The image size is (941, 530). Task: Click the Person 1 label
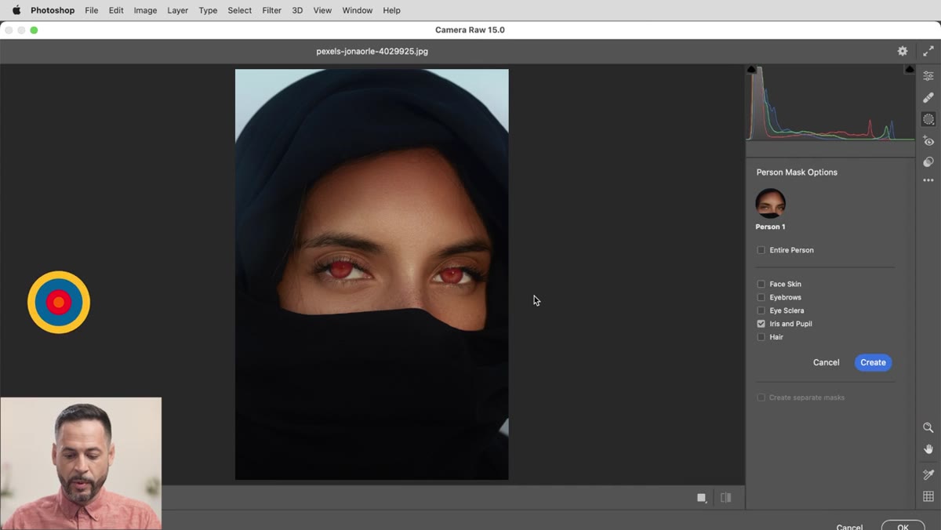pyautogui.click(x=770, y=227)
